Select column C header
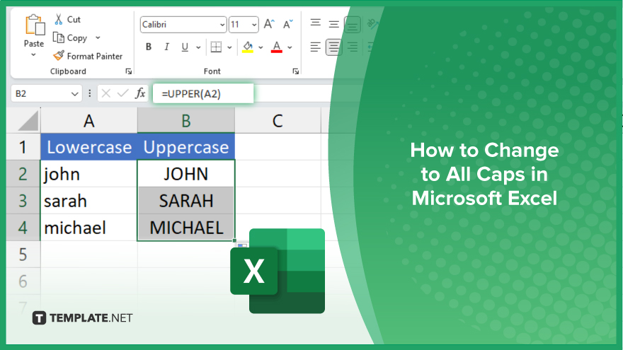Viewport: 623px width, 350px height. (278, 121)
